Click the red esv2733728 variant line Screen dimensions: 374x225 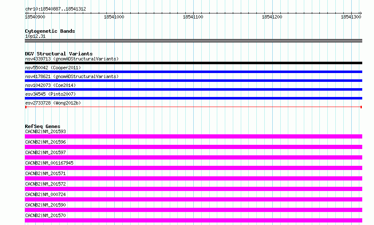[193, 107]
